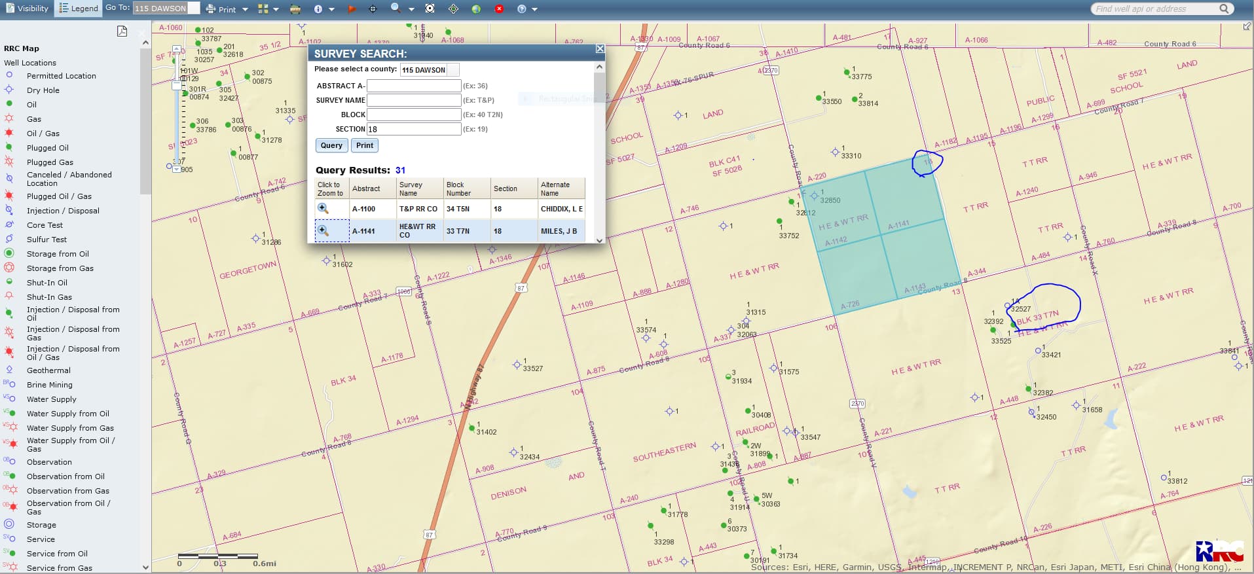The height and width of the screenshot is (574, 1254).
Task: Activate the Identify info tool
Action: pos(318,9)
